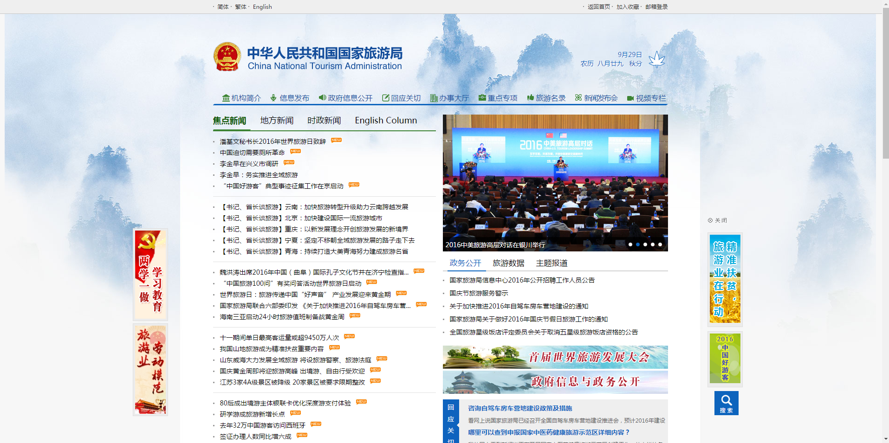The image size is (889, 443).
Task: Open the English Column tab
Action: tap(386, 121)
